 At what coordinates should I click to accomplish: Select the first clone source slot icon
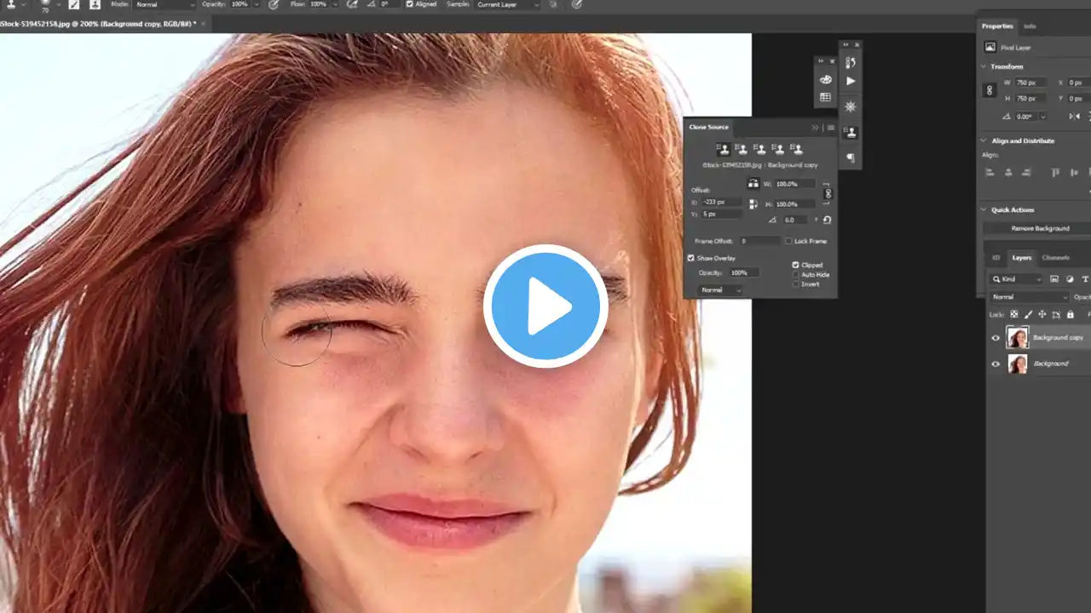click(x=724, y=149)
